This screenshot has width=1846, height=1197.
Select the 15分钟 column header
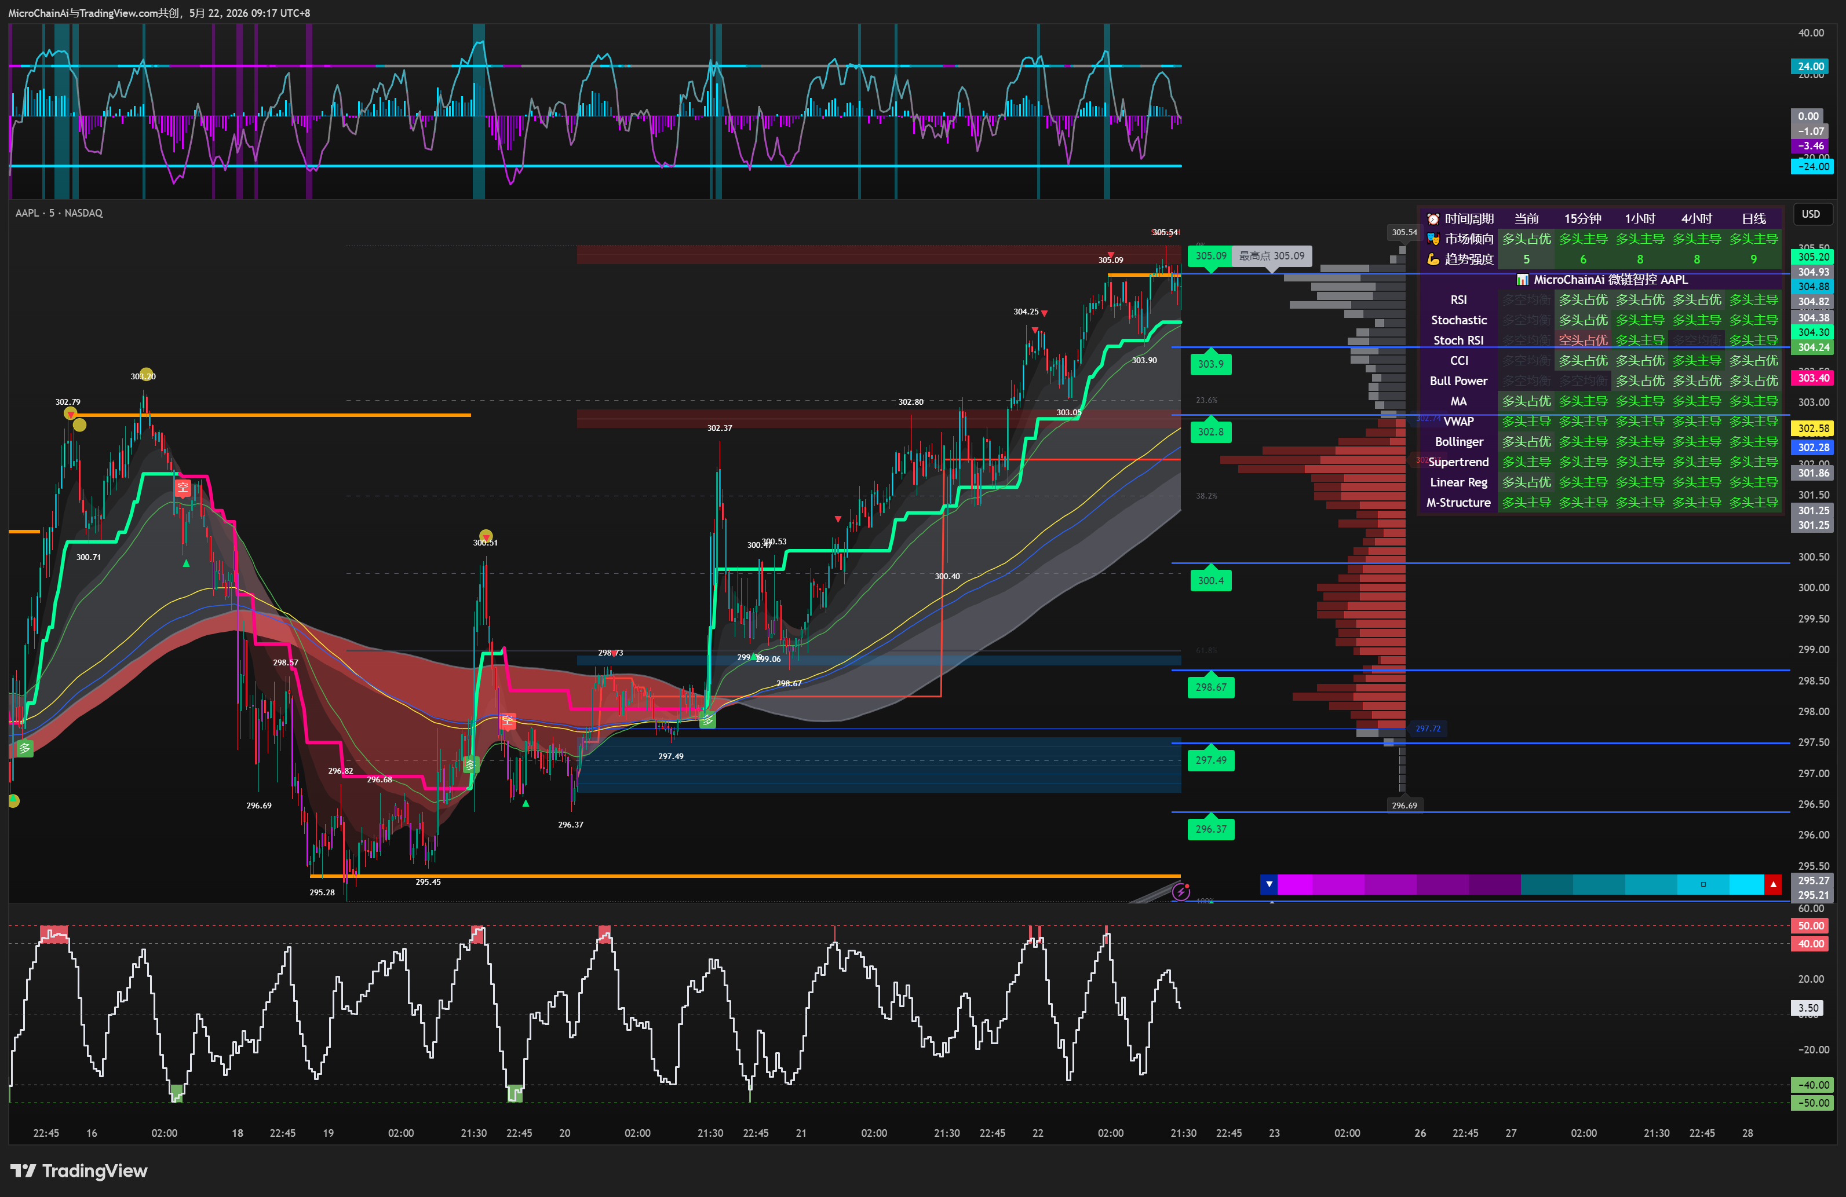click(x=1582, y=219)
